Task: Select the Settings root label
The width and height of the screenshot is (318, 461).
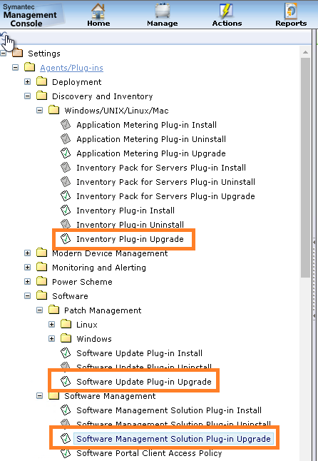Action: tap(44, 54)
